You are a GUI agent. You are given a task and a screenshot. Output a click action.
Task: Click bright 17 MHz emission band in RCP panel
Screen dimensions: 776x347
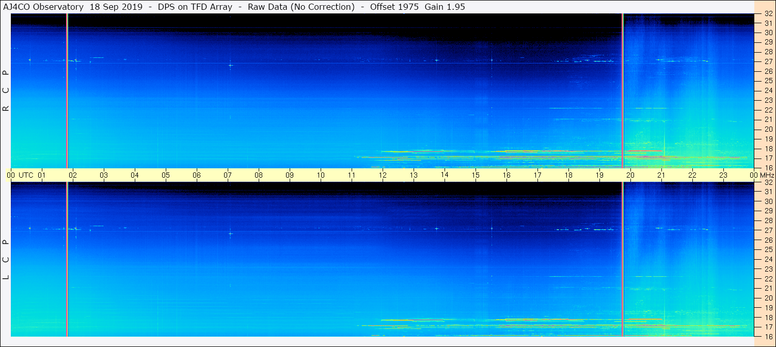click(516, 156)
